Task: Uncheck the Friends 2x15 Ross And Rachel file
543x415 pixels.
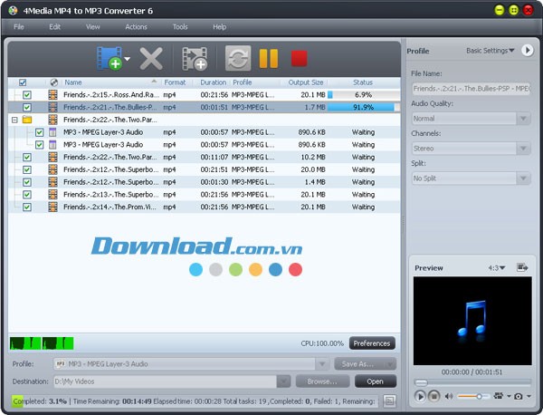Action: (27, 94)
